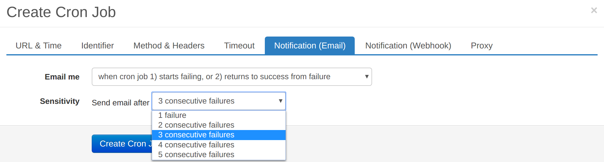604x162 pixels.
Task: Close the Create Cron Job dialog
Action: coord(594,10)
